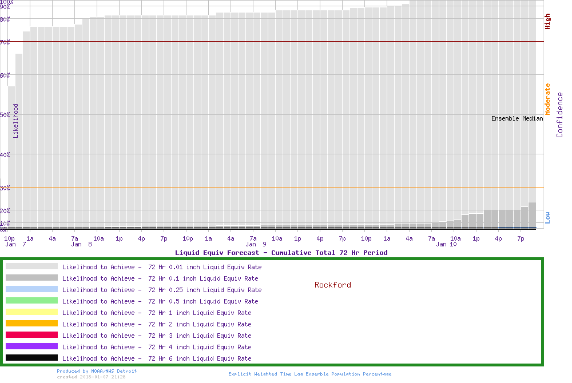572x383 pixels.
Task: Click the High confidence label
Action: pyautogui.click(x=547, y=22)
